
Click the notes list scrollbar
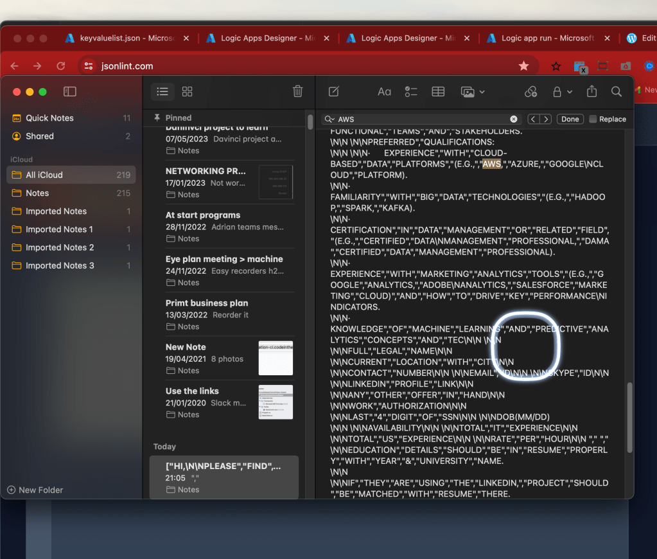click(310, 122)
